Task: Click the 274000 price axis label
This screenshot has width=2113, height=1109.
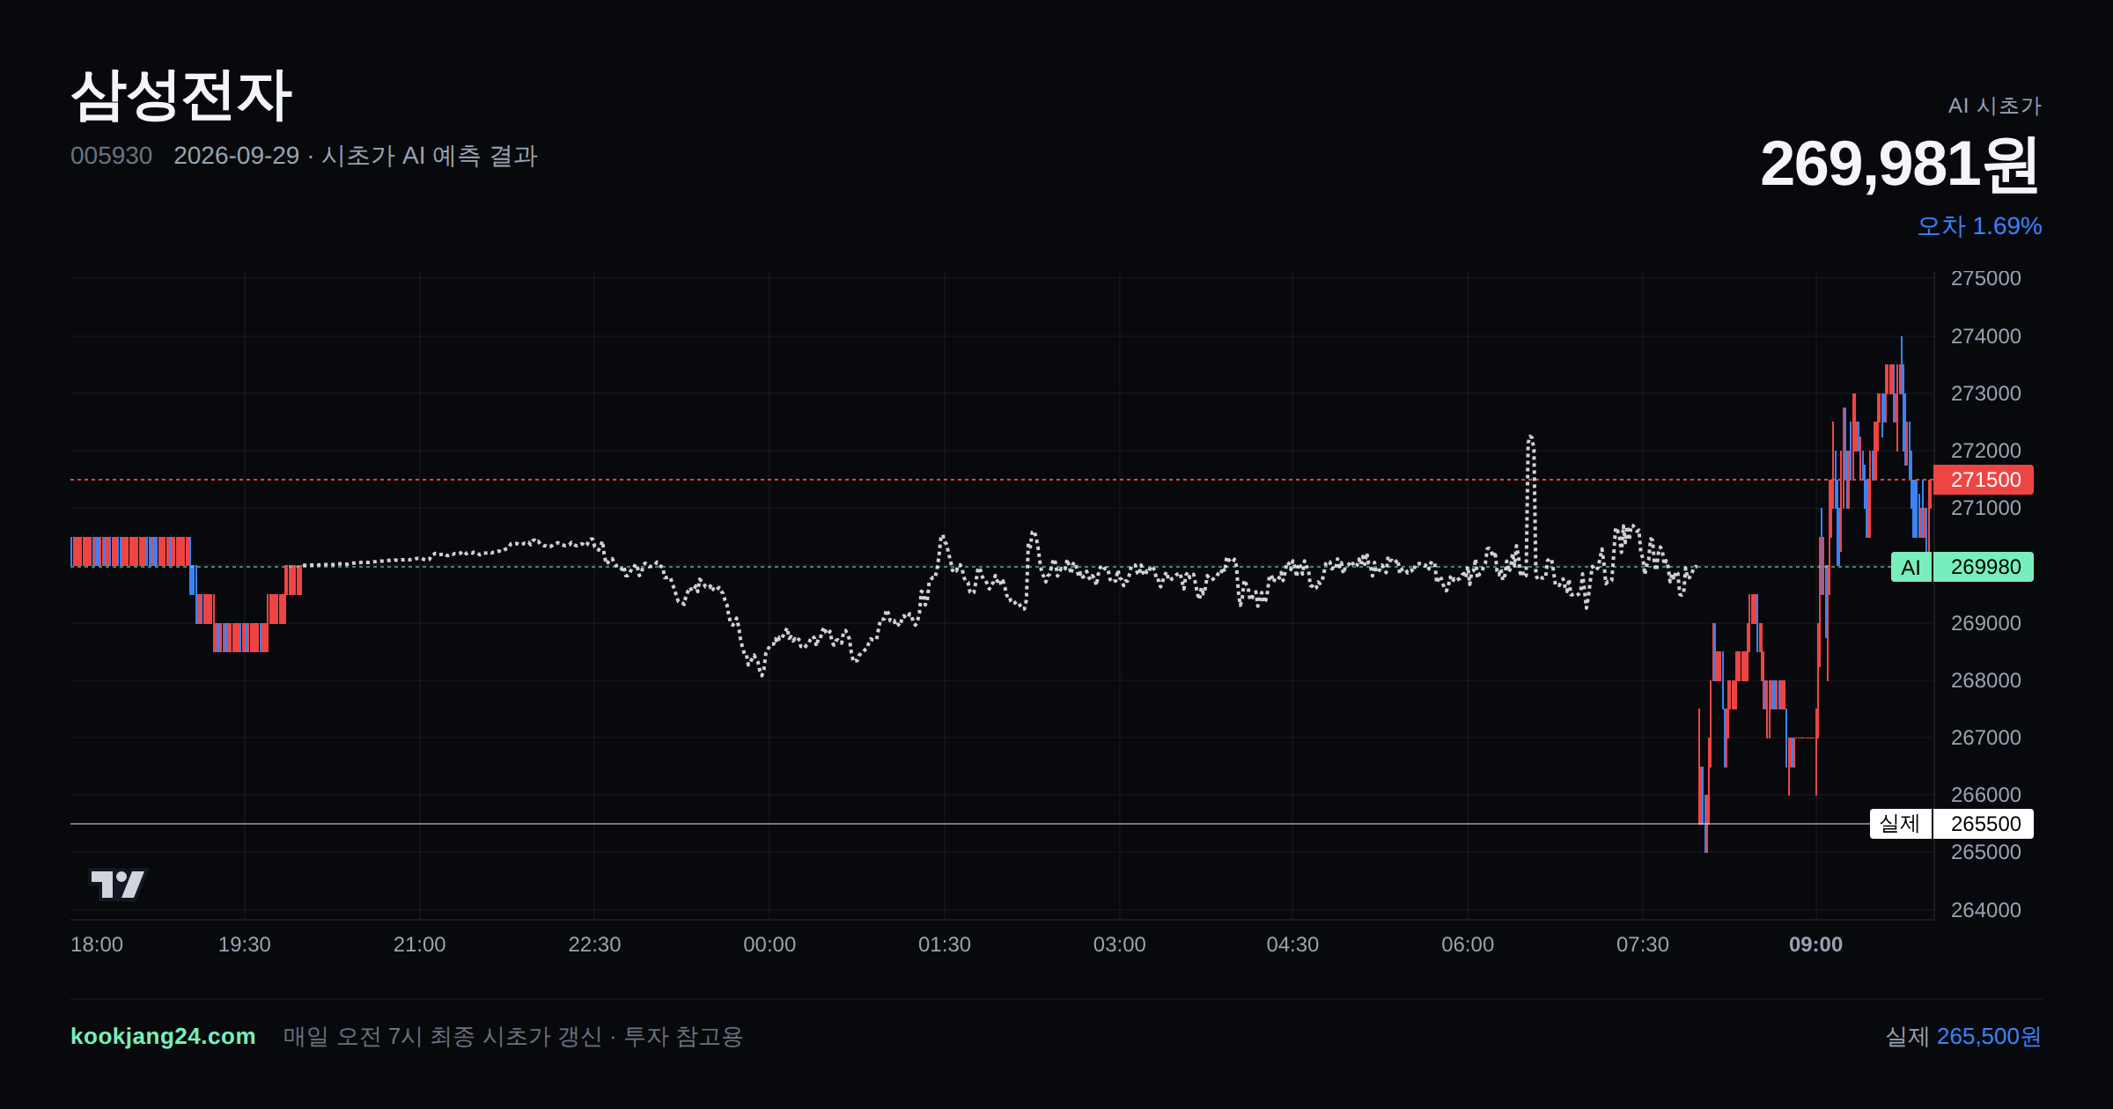Action: point(1986,336)
